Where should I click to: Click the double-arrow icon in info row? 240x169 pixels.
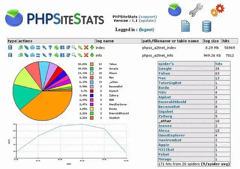pos(38,55)
